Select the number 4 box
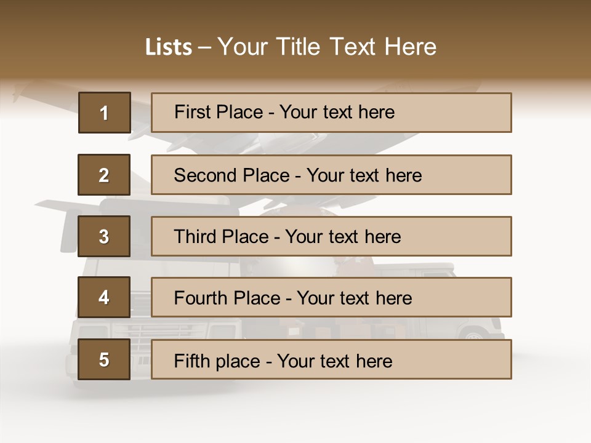This screenshot has width=591, height=443. pos(105,297)
